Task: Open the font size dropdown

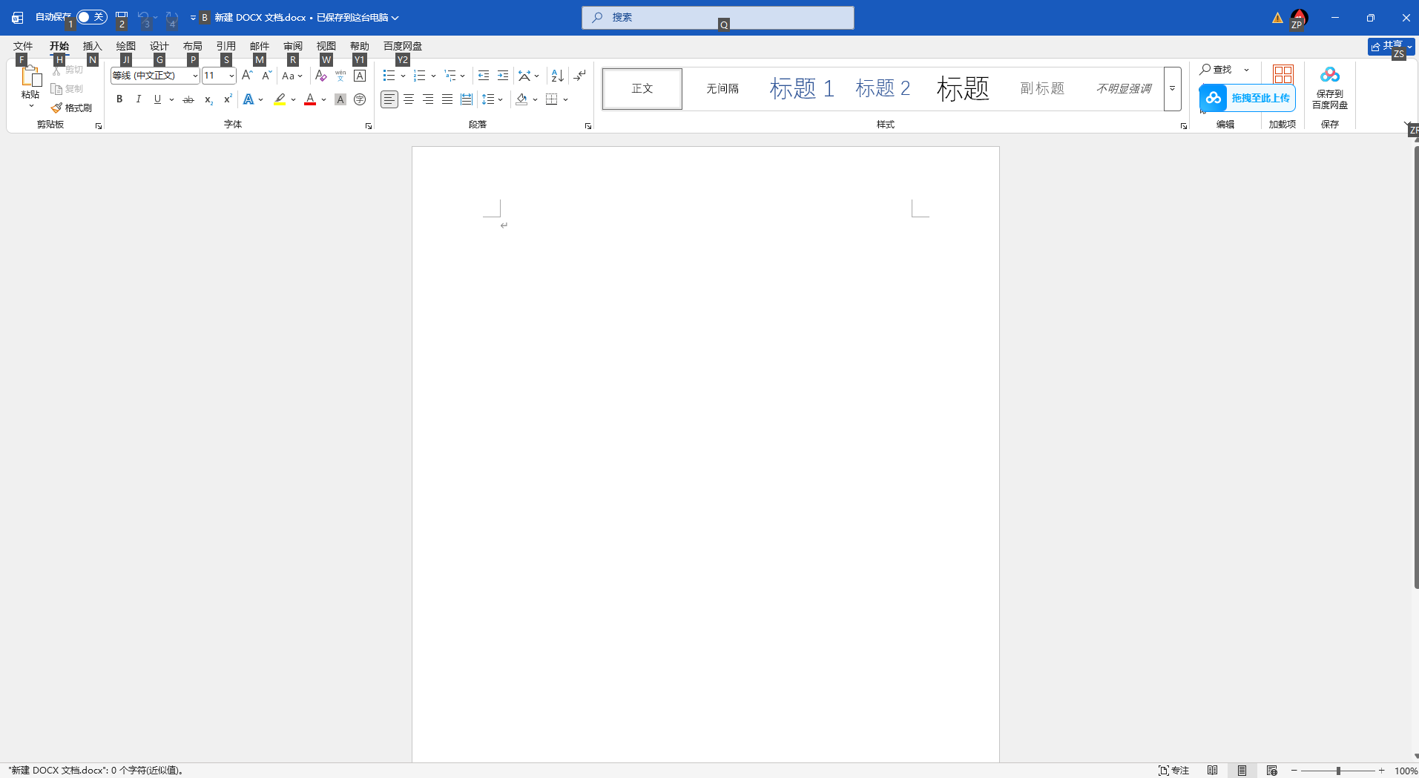Action: click(231, 76)
